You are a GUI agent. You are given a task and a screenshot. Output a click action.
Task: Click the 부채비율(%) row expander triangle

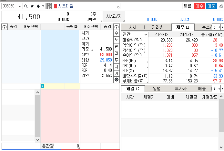(x=148, y=82)
